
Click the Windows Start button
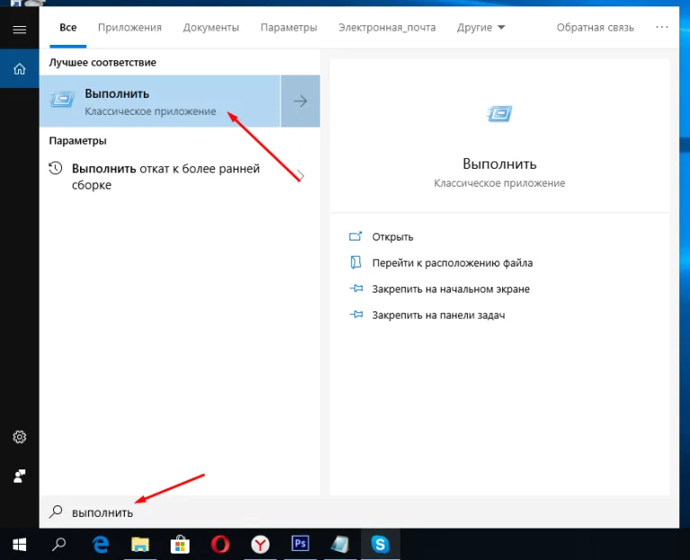pyautogui.click(x=20, y=545)
